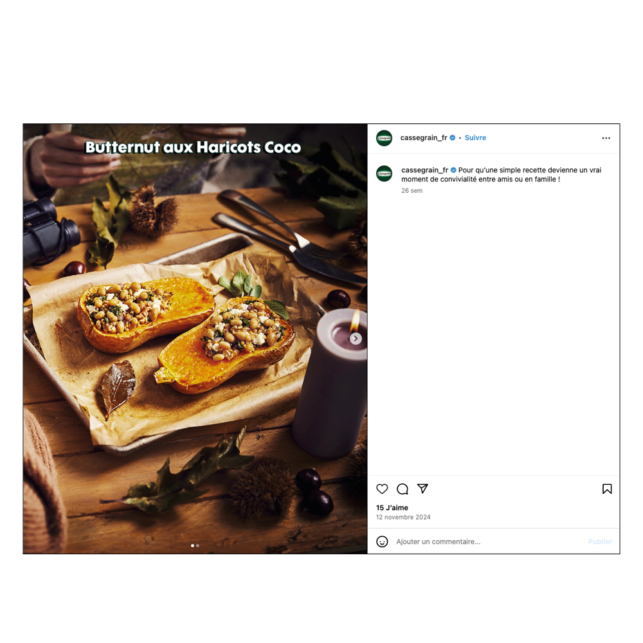The width and height of the screenshot is (643, 643).
Task: Share the post using the paper plane icon
Action: tap(422, 489)
